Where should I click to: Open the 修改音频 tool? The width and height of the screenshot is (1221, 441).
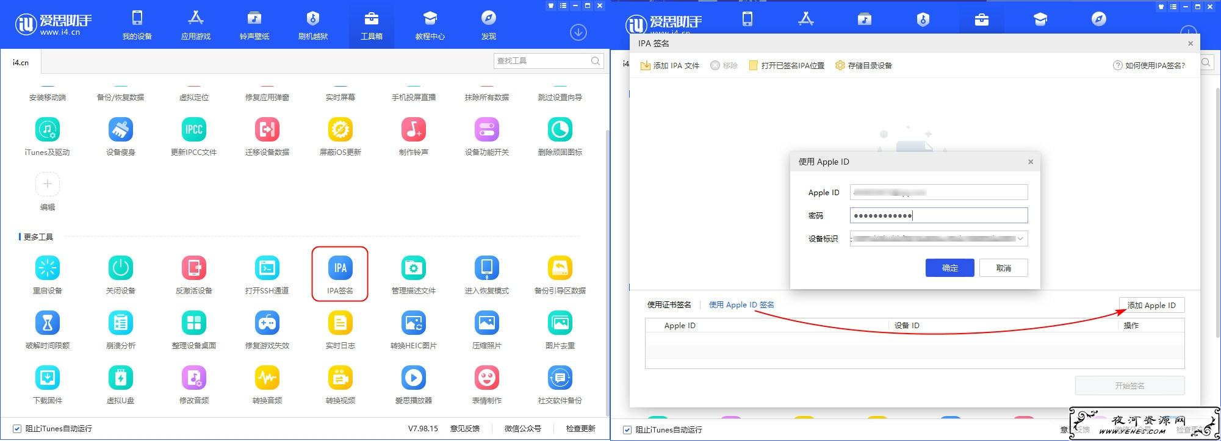[x=194, y=378]
